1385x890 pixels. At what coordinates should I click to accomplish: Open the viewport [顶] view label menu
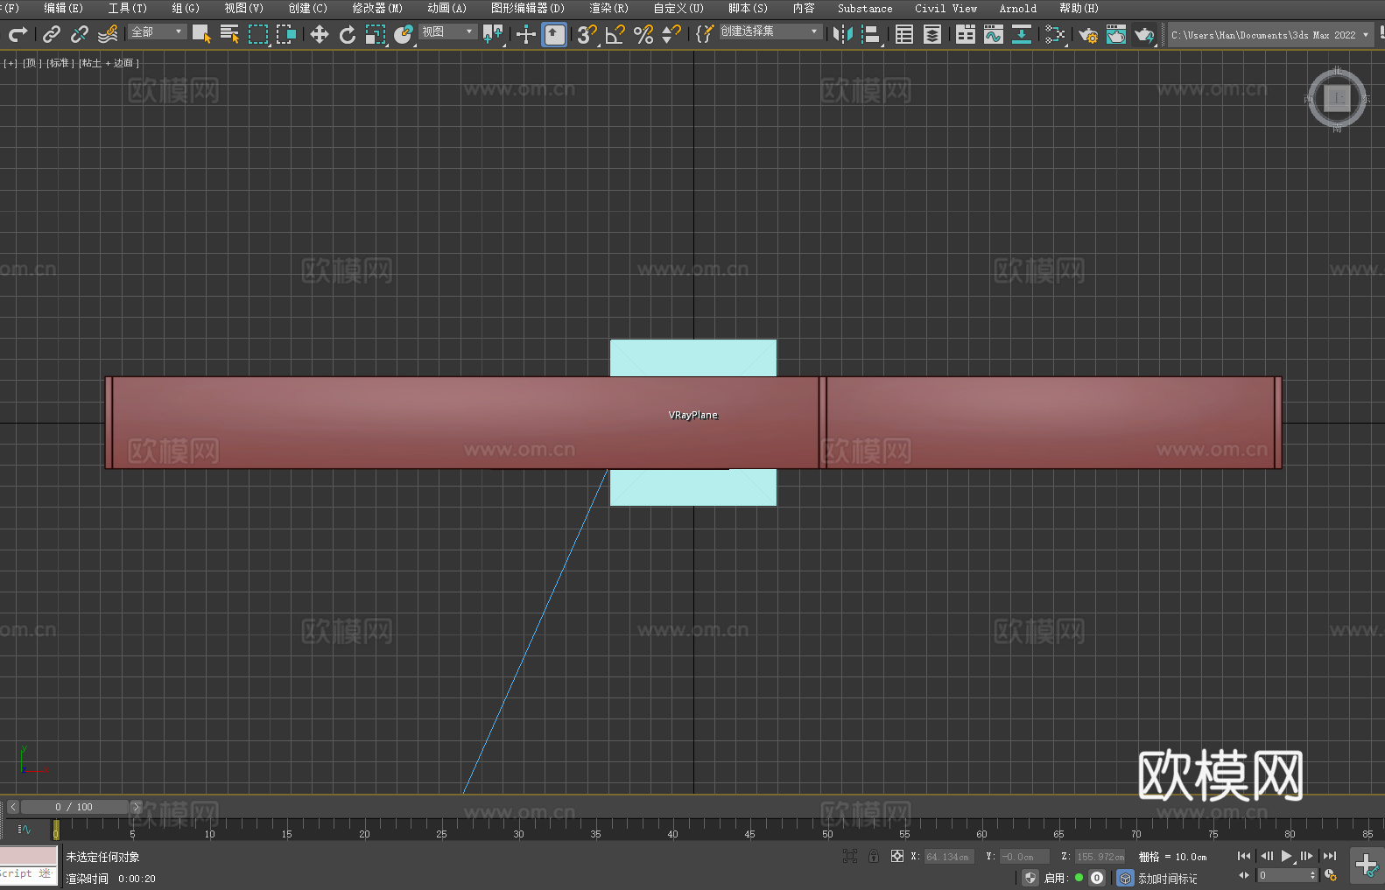(32, 63)
